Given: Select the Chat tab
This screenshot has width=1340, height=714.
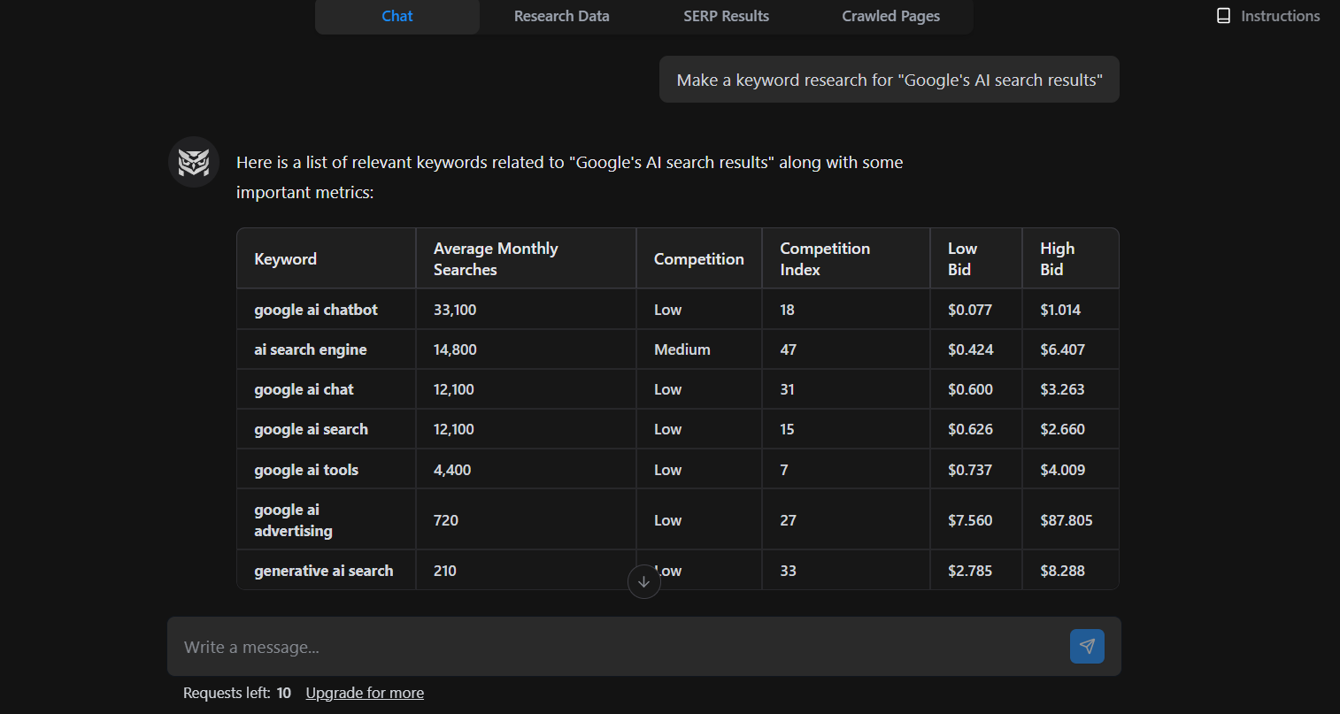Looking at the screenshot, I should point(397,15).
